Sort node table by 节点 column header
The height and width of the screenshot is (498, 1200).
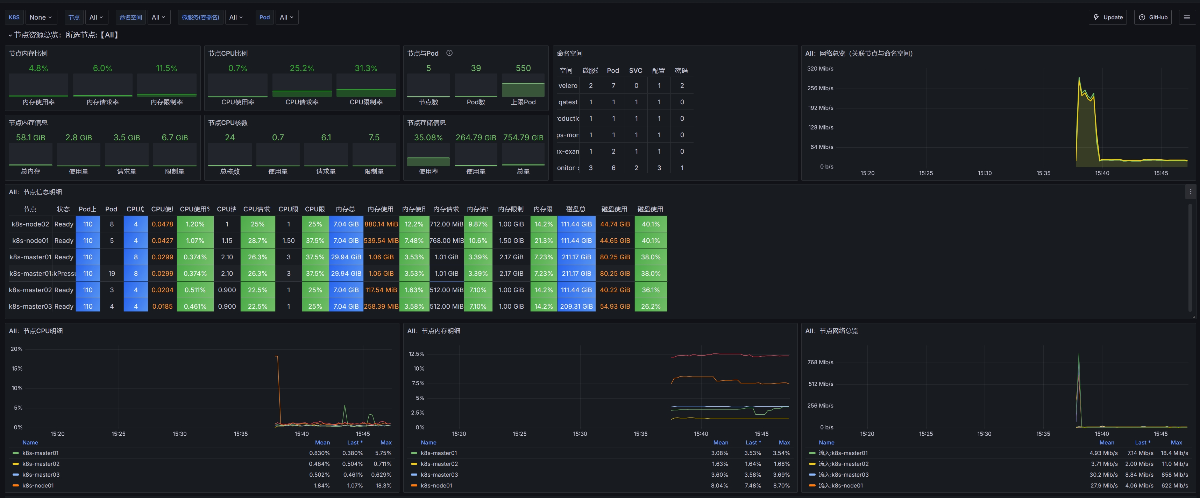(x=30, y=209)
